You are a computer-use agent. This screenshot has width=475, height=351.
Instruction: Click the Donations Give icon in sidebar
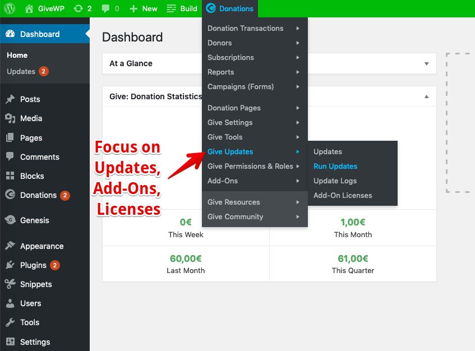click(x=10, y=194)
